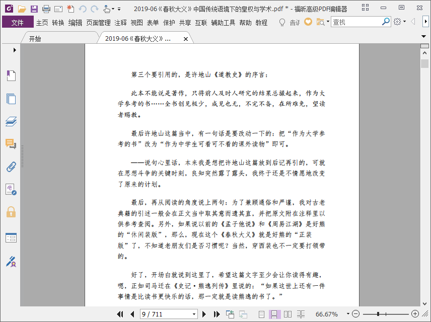Open the 页面管理 ribbon tab
Image resolution: width=431 pixels, height=322 pixels.
coord(98,23)
